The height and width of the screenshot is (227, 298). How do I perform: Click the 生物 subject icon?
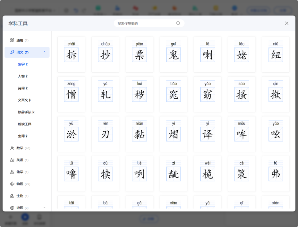pos(12,196)
